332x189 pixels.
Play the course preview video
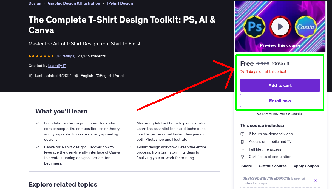[280, 27]
